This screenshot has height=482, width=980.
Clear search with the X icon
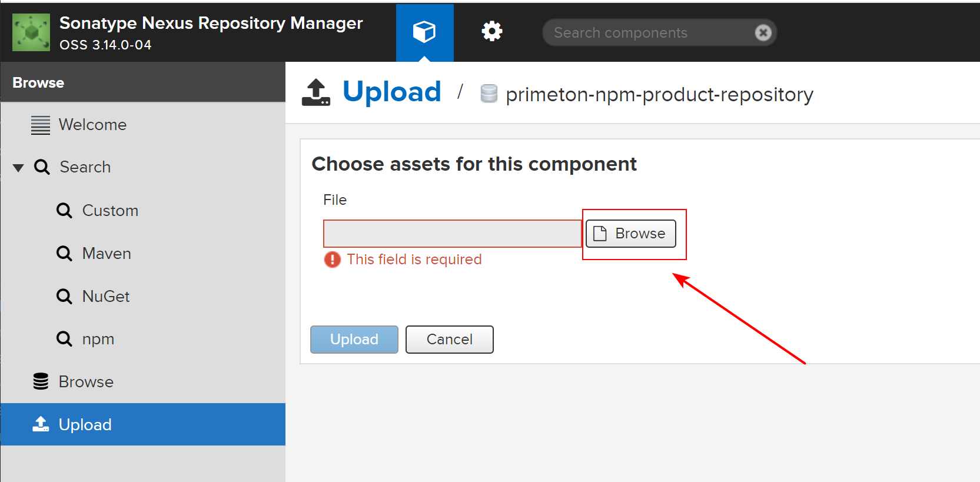(x=763, y=32)
